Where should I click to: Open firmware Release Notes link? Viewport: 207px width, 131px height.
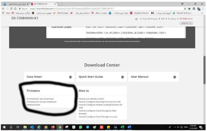(x=33, y=105)
